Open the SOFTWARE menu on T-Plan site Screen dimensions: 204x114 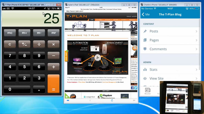coord(108,20)
